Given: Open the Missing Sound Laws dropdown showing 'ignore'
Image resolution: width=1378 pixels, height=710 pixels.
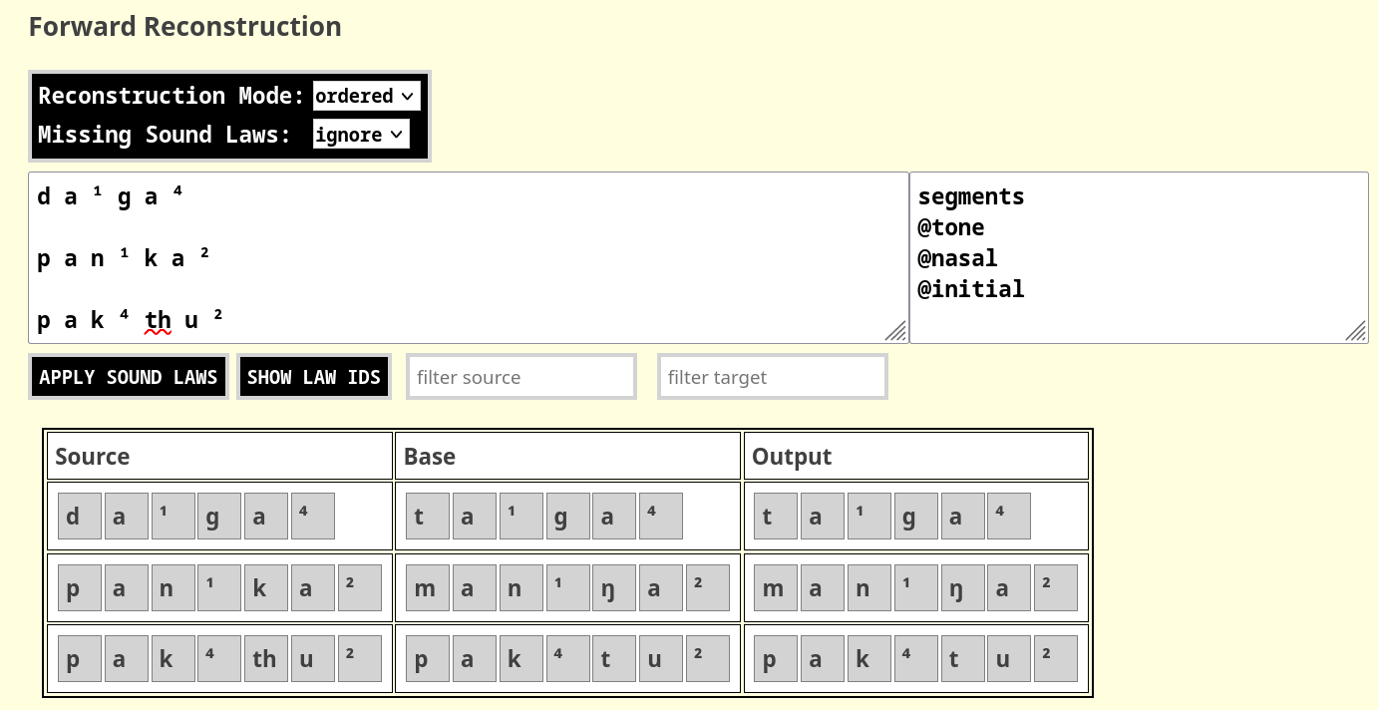Looking at the screenshot, I should 361,134.
